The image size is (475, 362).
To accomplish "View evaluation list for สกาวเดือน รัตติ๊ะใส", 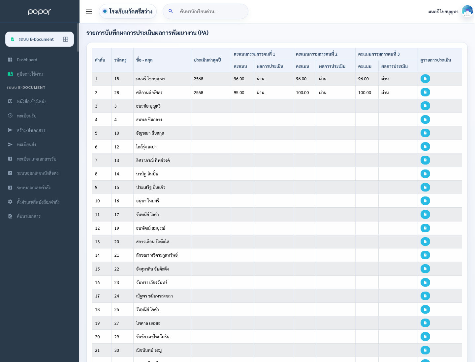I will [425, 242].
